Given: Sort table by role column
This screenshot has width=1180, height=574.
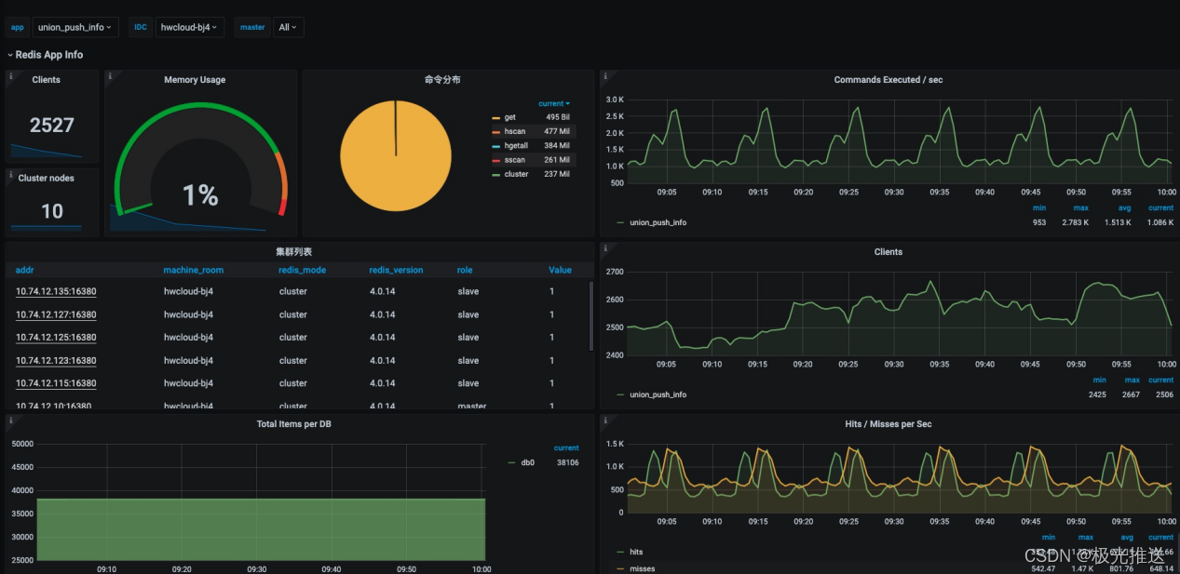Looking at the screenshot, I should [x=465, y=270].
